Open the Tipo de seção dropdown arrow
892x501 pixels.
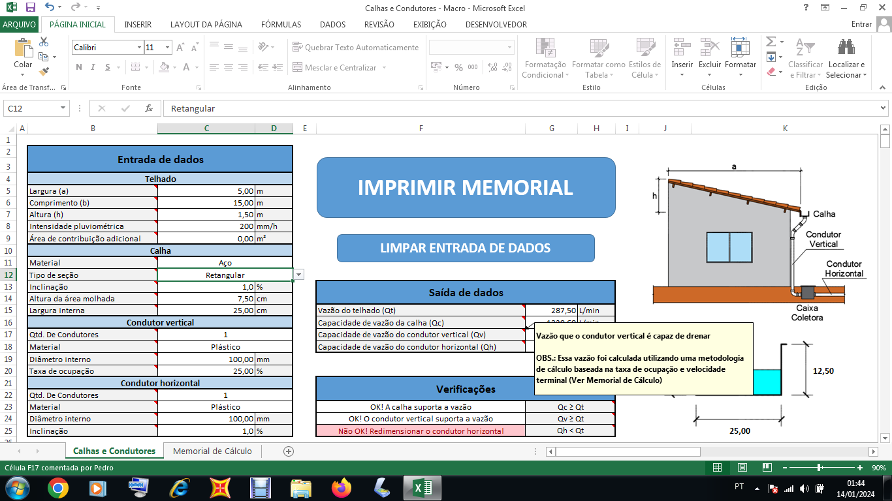point(298,275)
